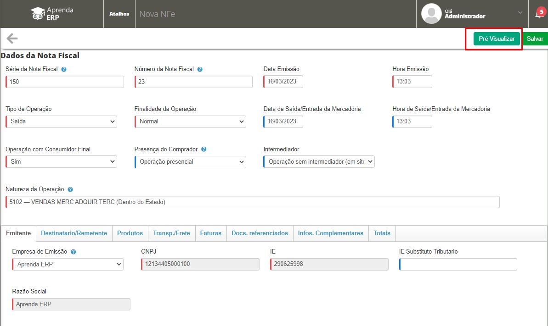The height and width of the screenshot is (326, 548).
Task: Click help icon beside Natureza da Operação
Action: (70, 189)
